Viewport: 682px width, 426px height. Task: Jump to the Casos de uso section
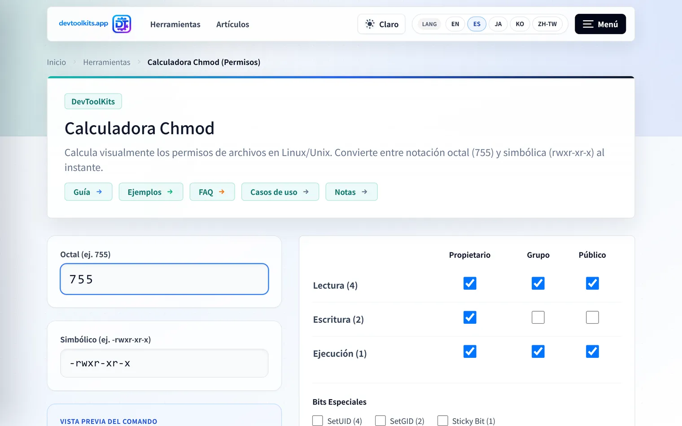point(280,192)
